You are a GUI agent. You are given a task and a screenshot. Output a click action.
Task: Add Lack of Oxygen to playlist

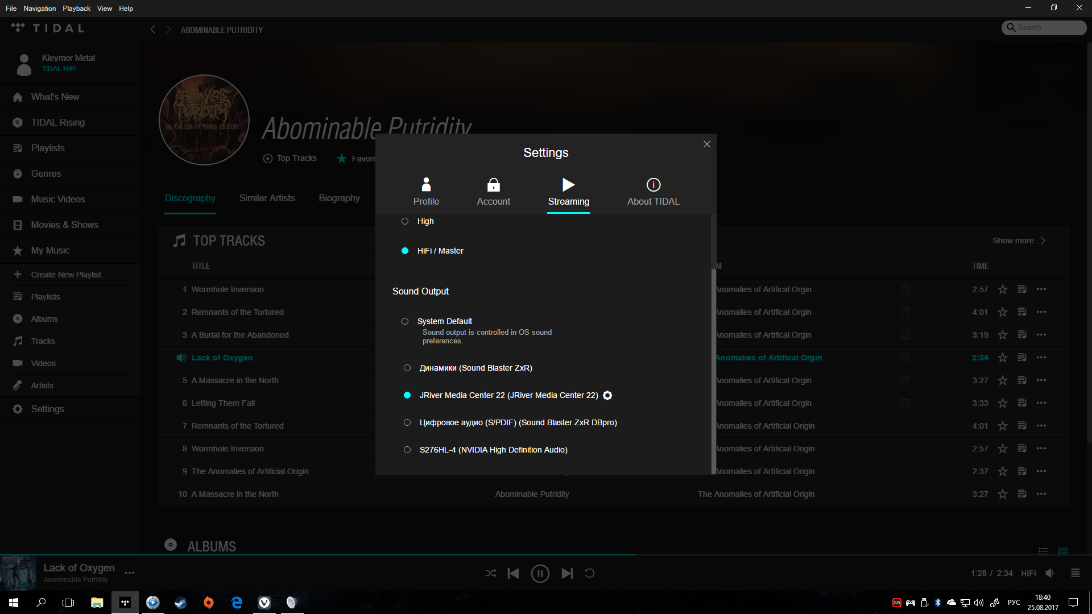click(x=1022, y=358)
